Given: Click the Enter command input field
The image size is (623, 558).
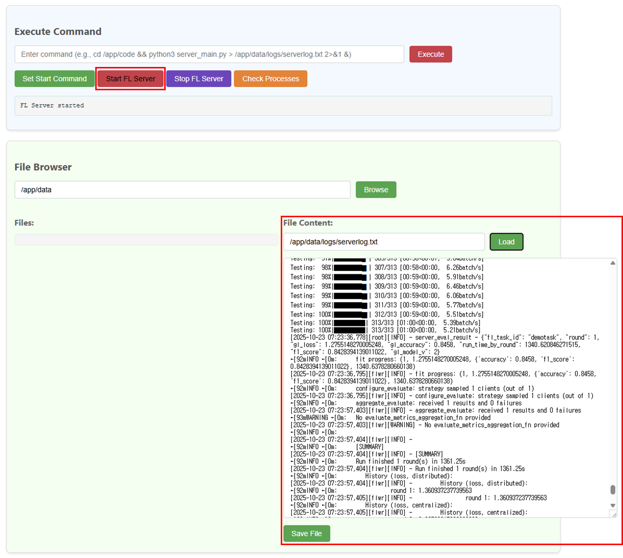Looking at the screenshot, I should (209, 55).
